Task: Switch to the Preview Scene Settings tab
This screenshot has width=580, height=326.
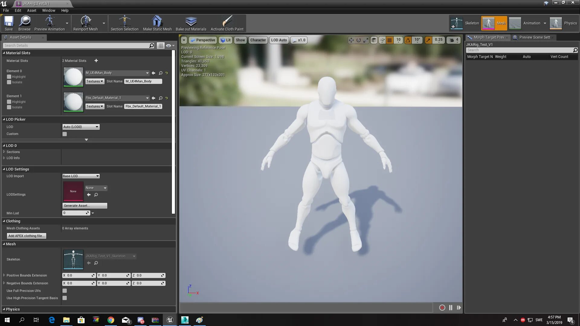Action: [x=534, y=37]
